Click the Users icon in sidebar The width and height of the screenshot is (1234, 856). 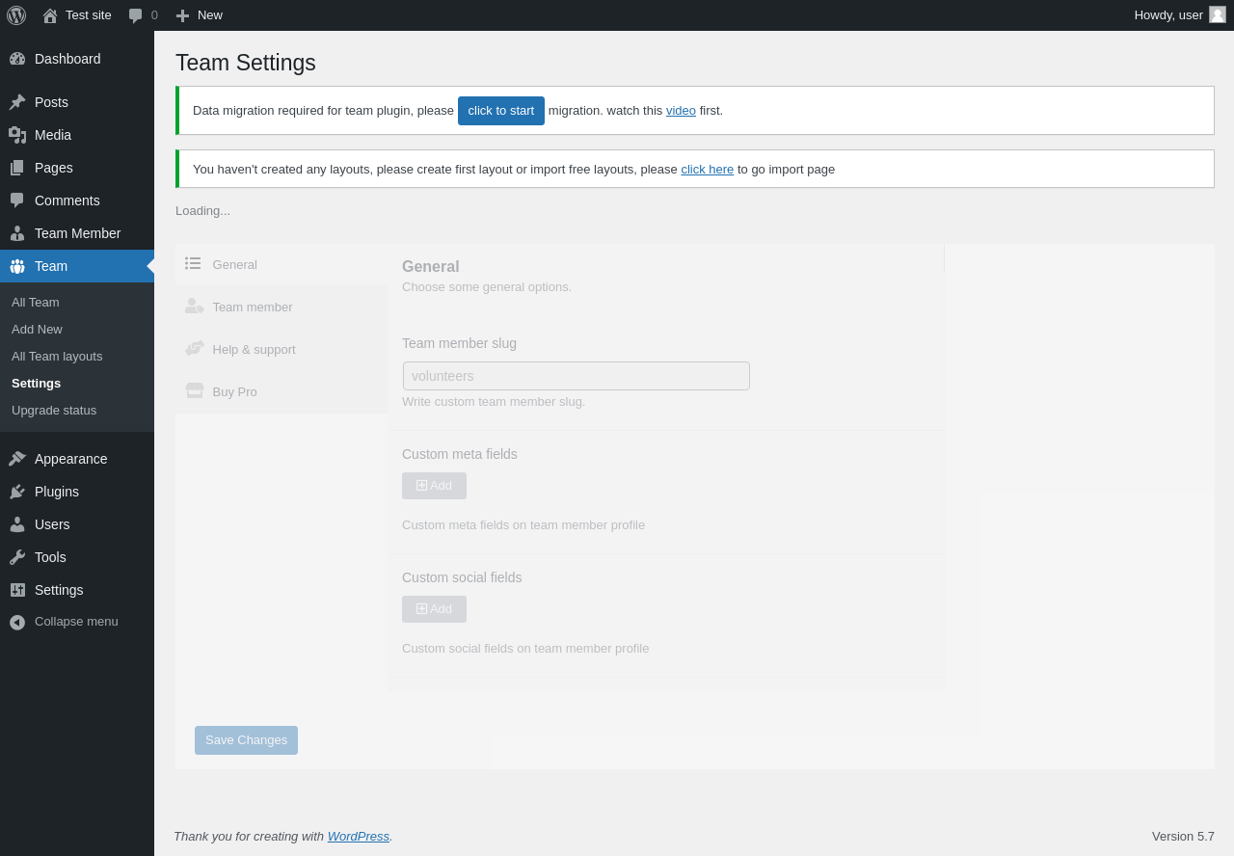(17, 524)
